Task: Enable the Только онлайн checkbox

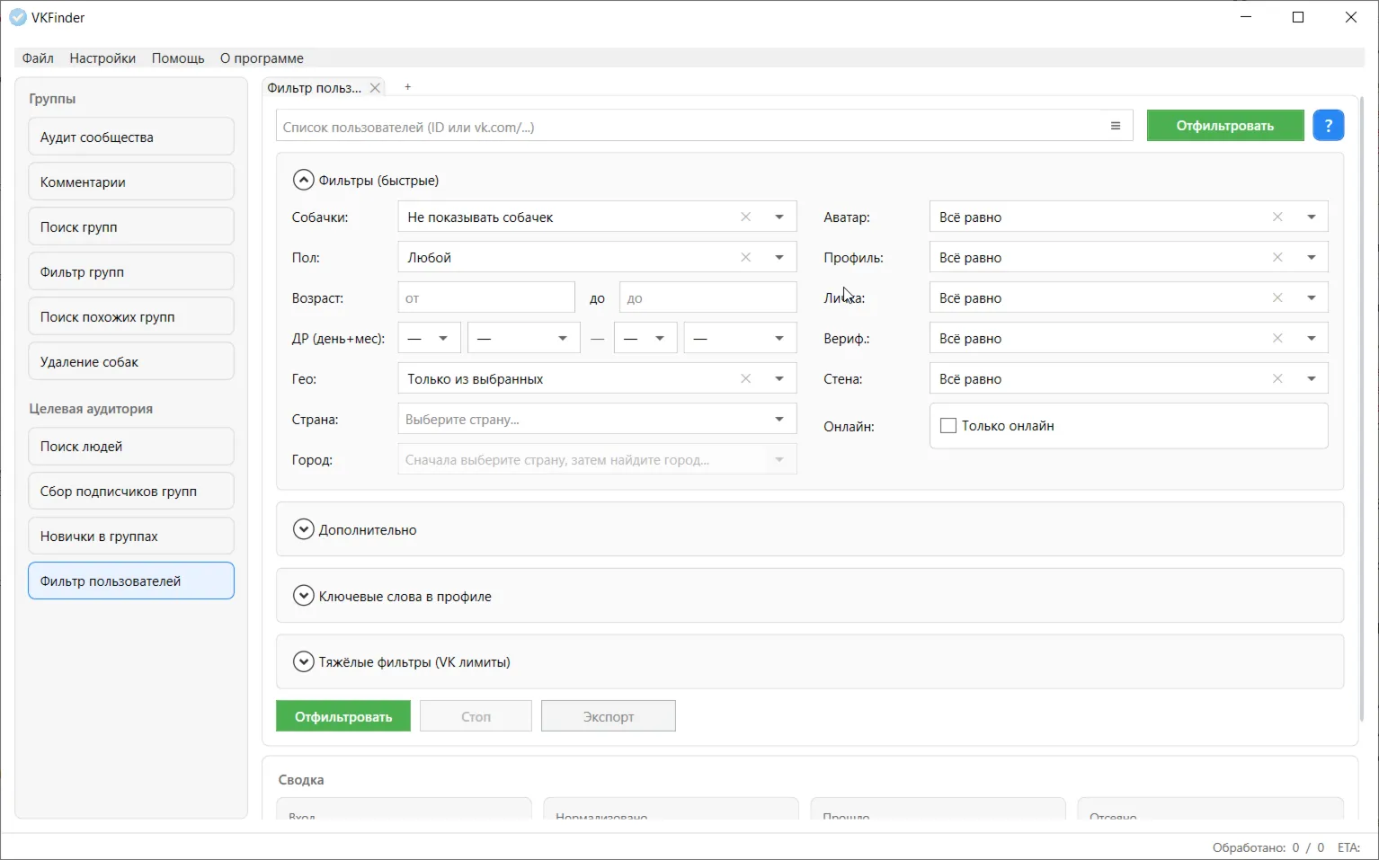Action: [948, 426]
